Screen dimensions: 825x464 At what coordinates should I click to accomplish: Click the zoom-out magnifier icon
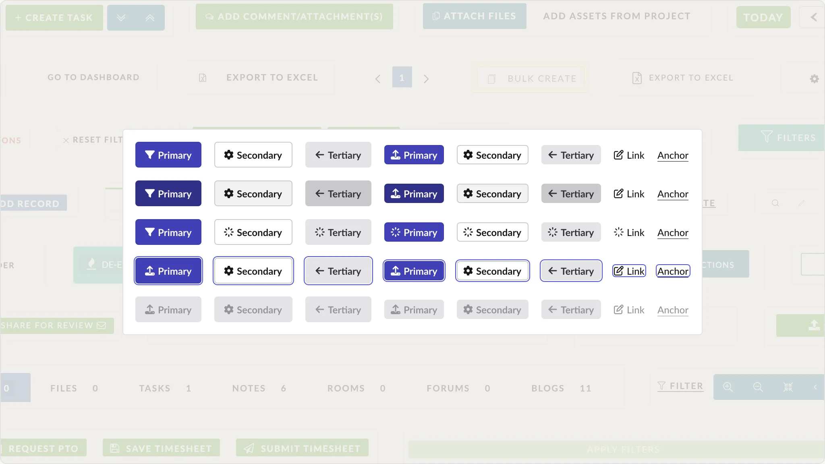point(758,387)
